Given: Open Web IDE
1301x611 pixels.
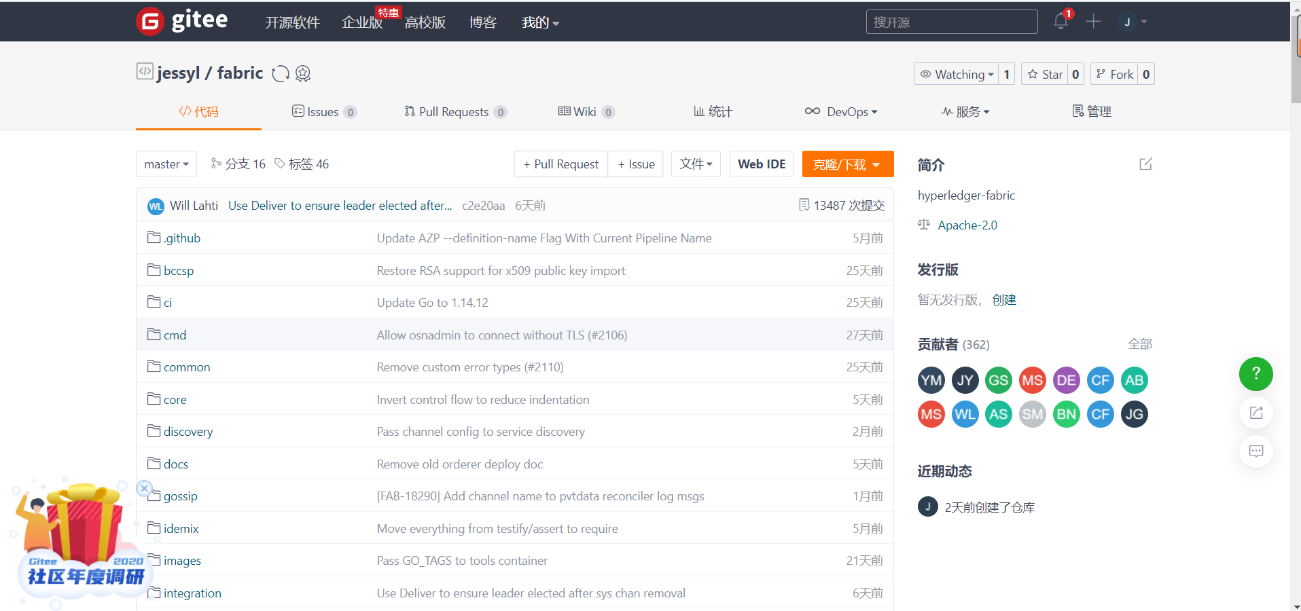Looking at the screenshot, I should coord(762,164).
